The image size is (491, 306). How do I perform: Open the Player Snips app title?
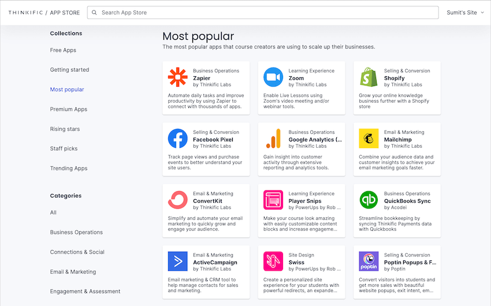click(304, 201)
